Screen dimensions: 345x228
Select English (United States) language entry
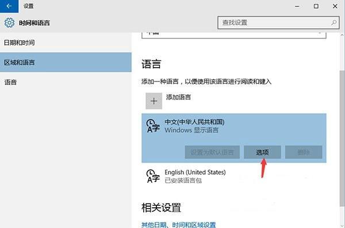234,176
